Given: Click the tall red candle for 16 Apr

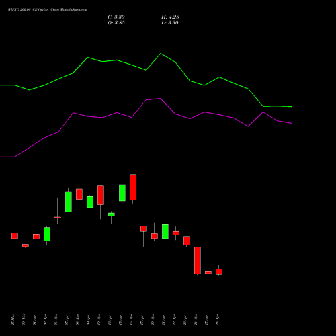Looking at the screenshot, I should pos(133,187).
